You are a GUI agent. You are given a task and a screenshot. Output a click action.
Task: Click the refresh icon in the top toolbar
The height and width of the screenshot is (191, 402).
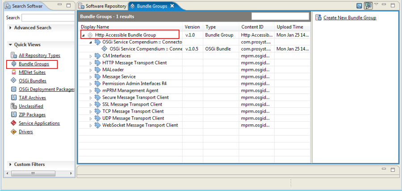(360, 6)
